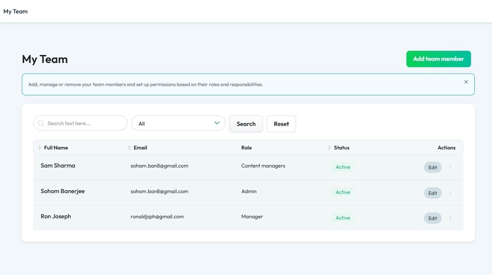Focus the Search text here field

[84, 123]
